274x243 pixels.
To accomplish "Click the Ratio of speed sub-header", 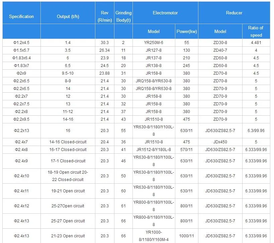I will coord(256,32).
